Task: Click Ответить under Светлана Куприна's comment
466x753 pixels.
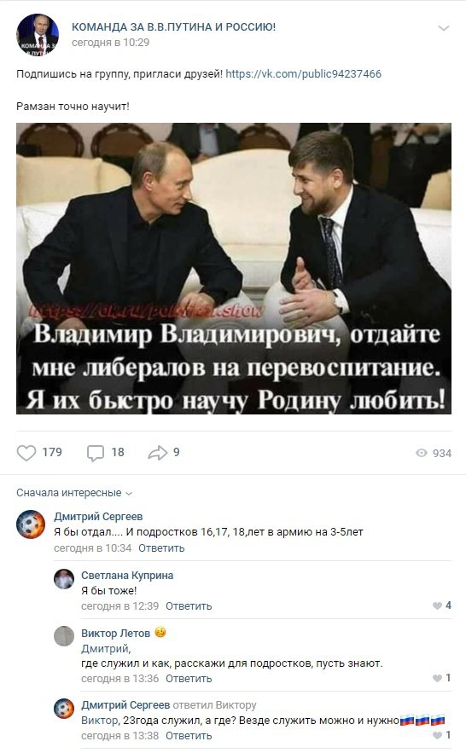Action: 189,606
